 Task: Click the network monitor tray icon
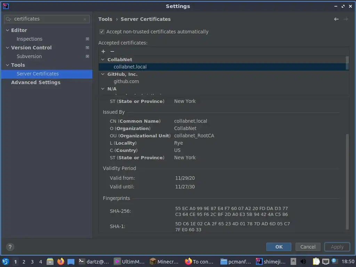click(325, 261)
